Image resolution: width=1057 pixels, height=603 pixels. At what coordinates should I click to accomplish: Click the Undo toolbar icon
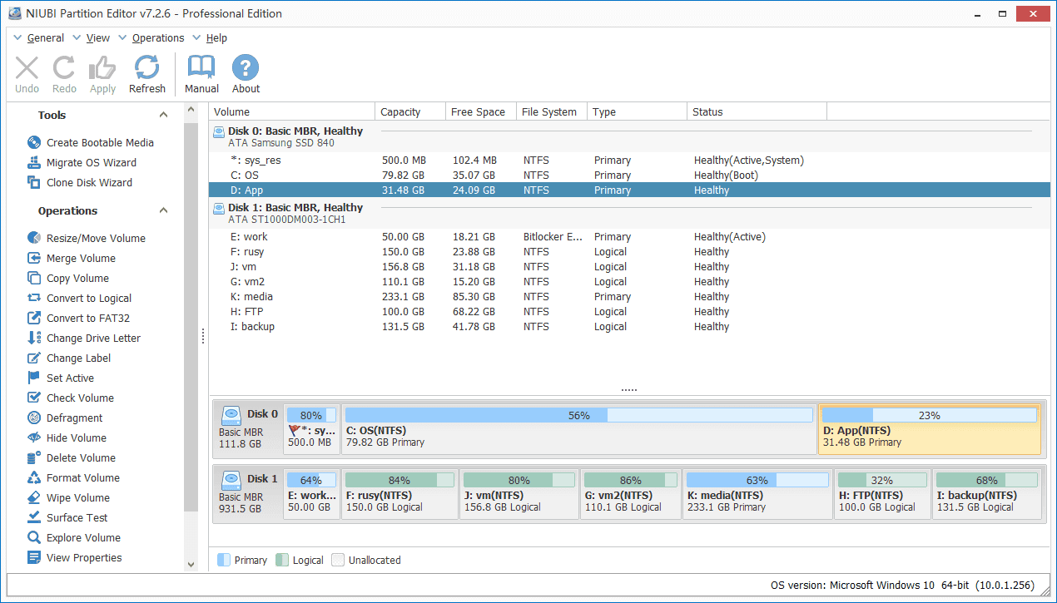point(27,68)
